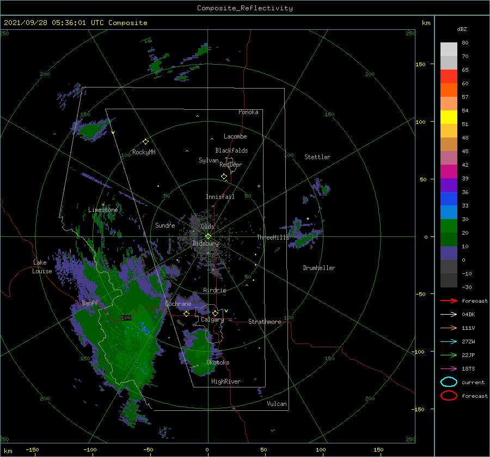Viewport: 490px width, 457px height.
Task: Click the Lake Louise label
Action: pos(42,267)
